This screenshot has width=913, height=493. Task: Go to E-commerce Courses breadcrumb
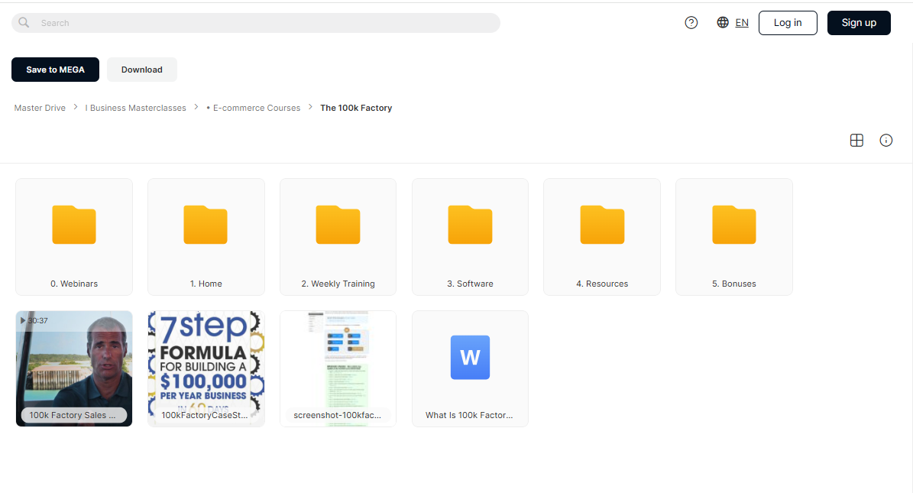(x=254, y=108)
